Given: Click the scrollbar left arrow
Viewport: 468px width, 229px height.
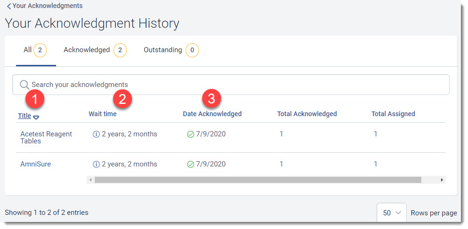Looking at the screenshot, I should [x=90, y=180].
